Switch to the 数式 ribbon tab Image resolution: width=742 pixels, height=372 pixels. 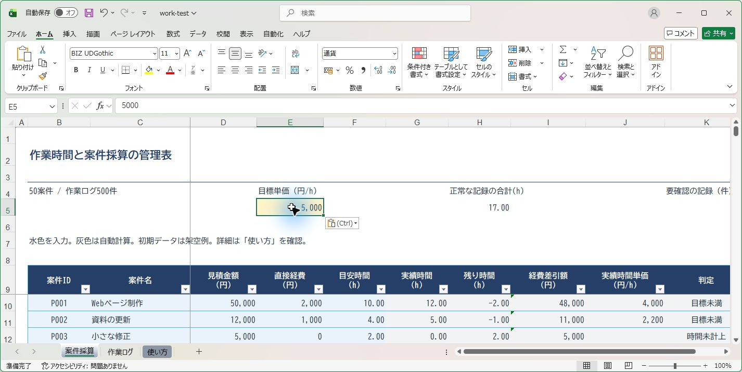point(173,34)
